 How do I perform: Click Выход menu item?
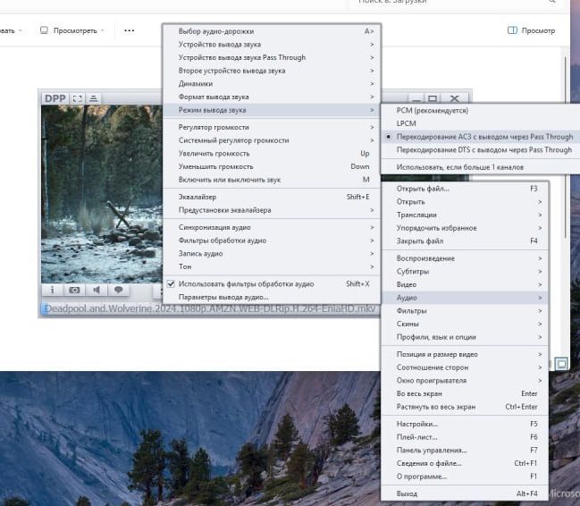[465, 493]
